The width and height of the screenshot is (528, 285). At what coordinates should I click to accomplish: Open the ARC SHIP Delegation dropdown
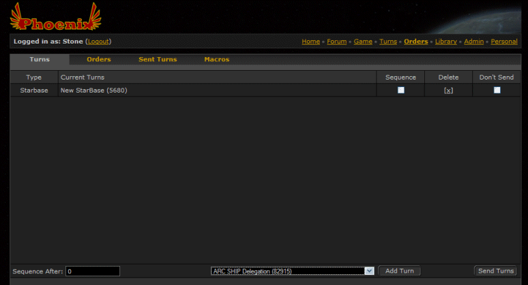[292, 271]
